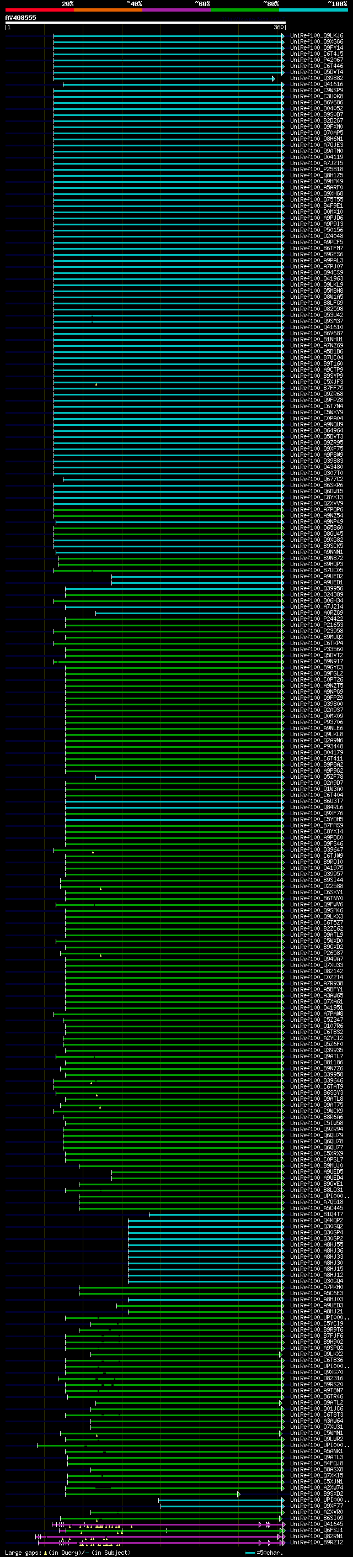Image resolution: width=353 pixels, height=1557 pixels.
Task: Select the query name AV408555
Action: pos(20,18)
